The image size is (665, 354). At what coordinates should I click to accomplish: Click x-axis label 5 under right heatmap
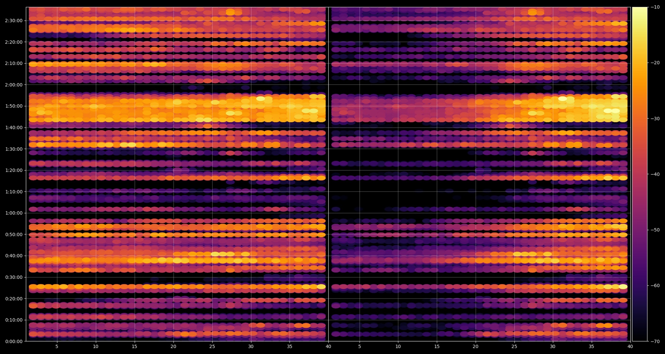360,346
